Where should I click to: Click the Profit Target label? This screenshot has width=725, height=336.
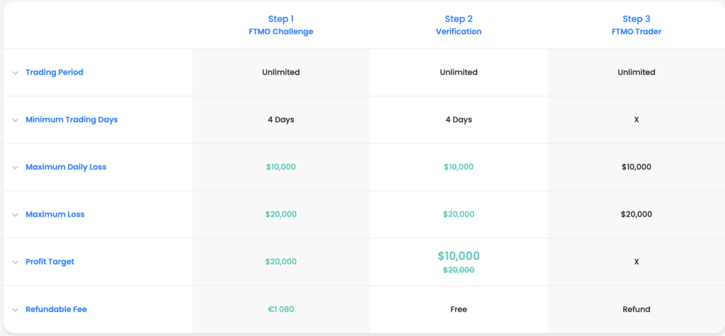(50, 262)
